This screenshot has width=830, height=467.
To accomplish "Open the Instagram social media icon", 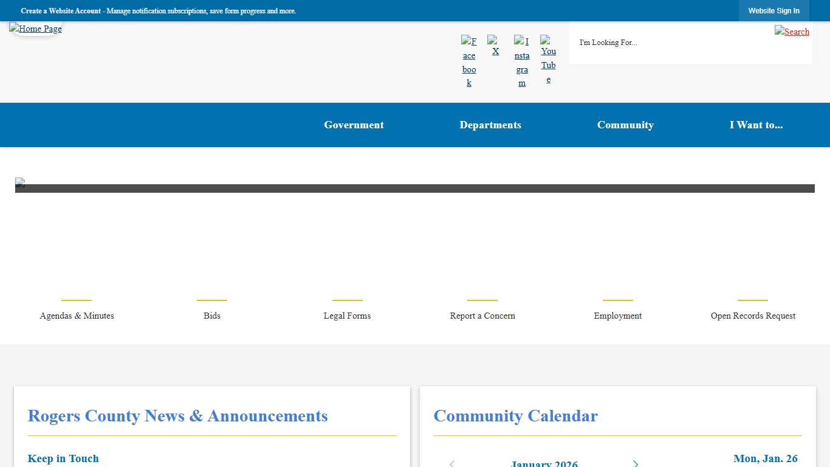I will 522,61.
